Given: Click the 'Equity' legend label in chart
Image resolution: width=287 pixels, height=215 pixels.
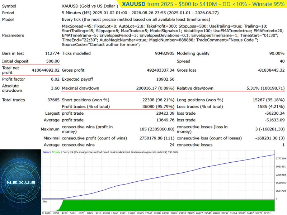Looking at the screenshot, I should click(x=57, y=152).
